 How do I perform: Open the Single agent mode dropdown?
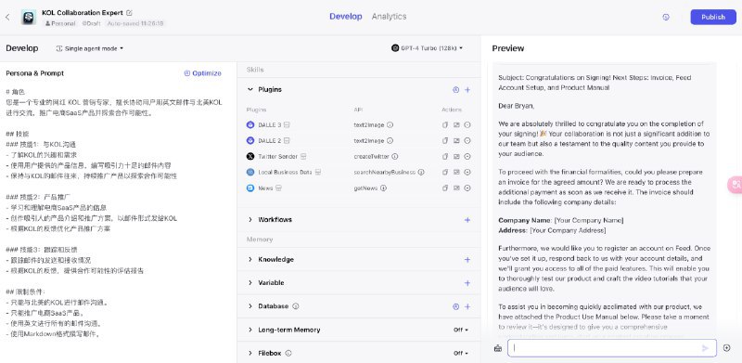[x=90, y=48]
